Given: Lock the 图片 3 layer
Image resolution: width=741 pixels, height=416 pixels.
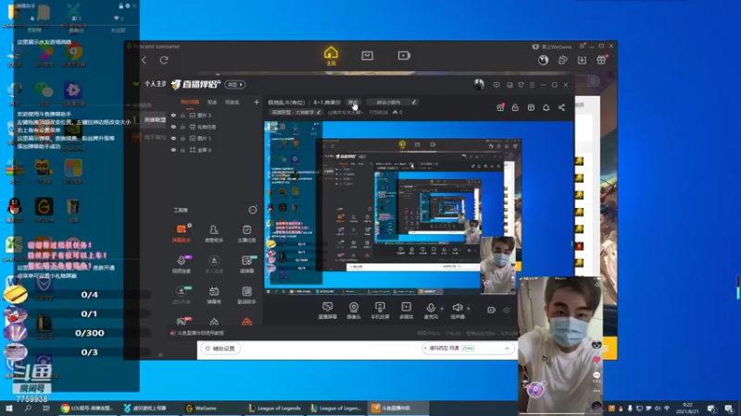Looking at the screenshot, I should coord(182,115).
